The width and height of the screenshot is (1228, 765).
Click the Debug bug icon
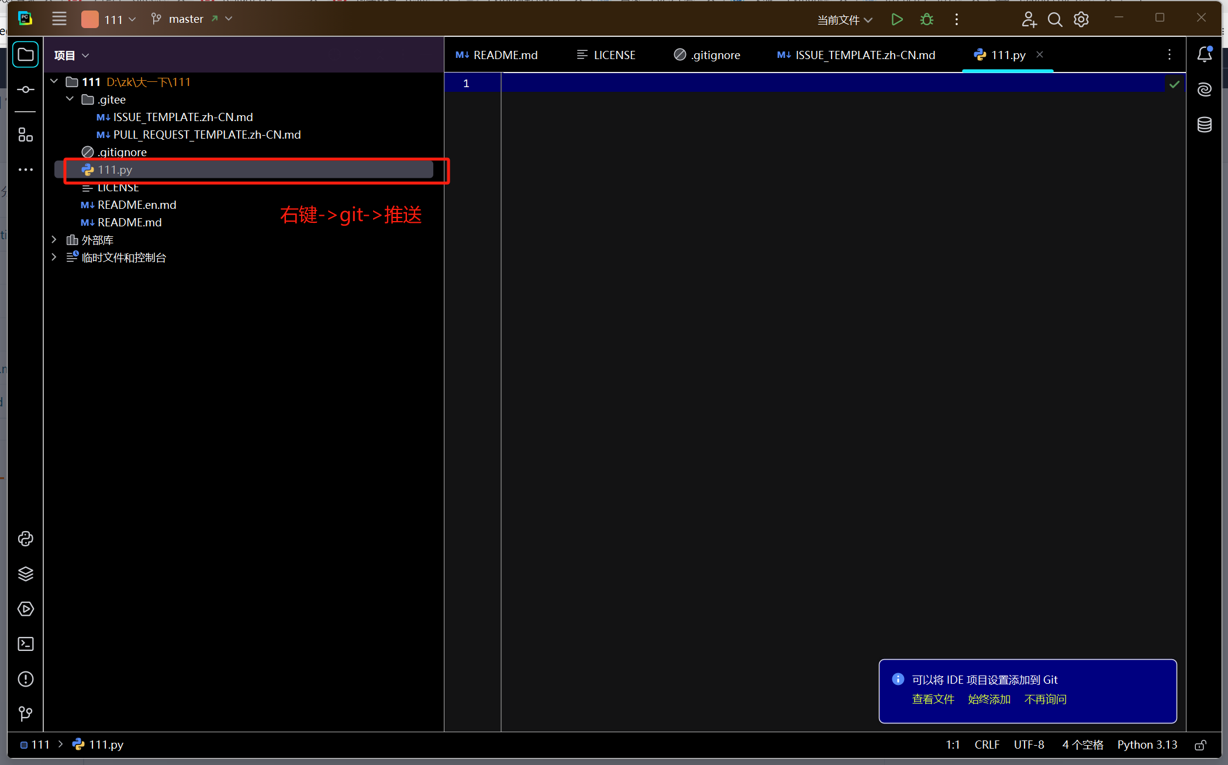click(927, 20)
